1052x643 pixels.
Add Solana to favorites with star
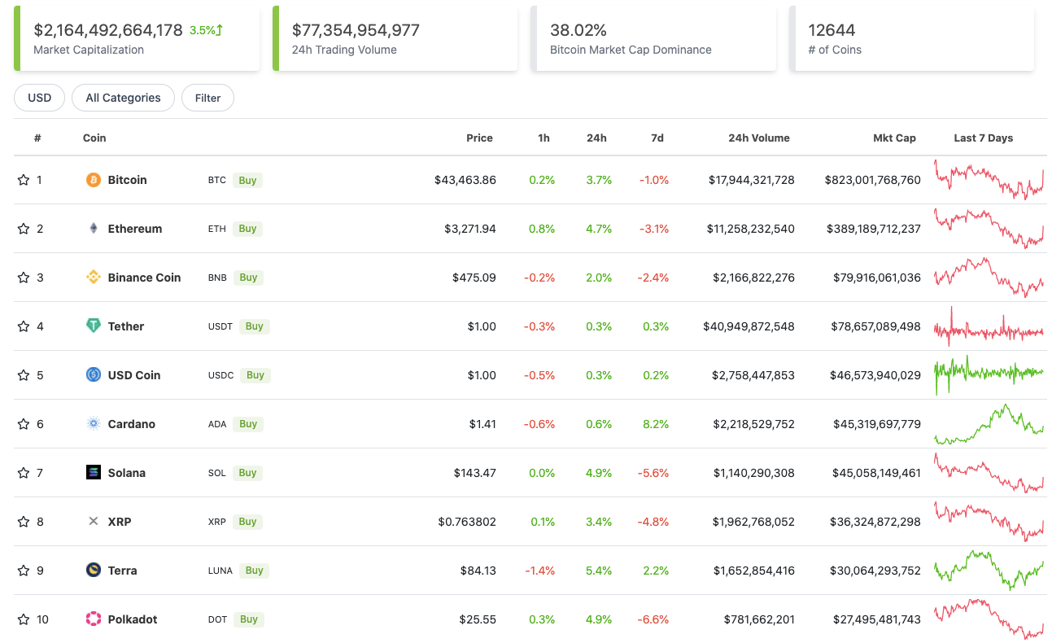coord(24,473)
